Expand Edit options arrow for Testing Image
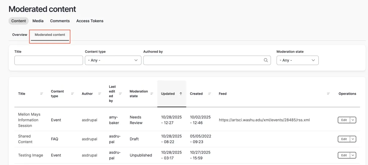368x165 pixels. pos(353,155)
